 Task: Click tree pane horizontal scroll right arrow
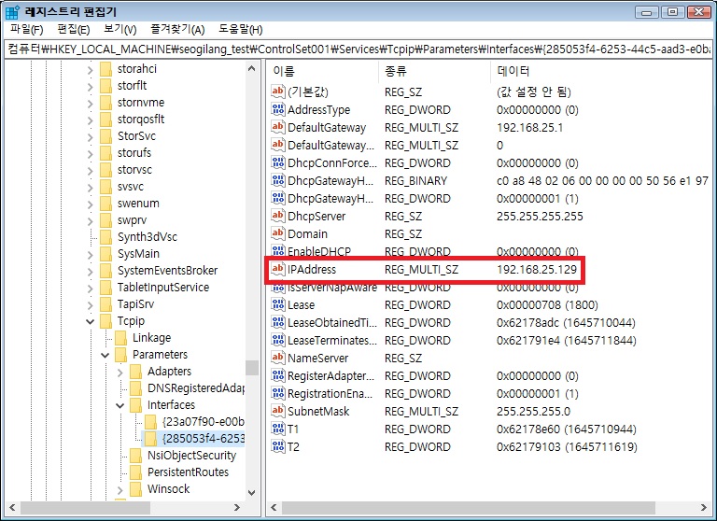coord(237,507)
